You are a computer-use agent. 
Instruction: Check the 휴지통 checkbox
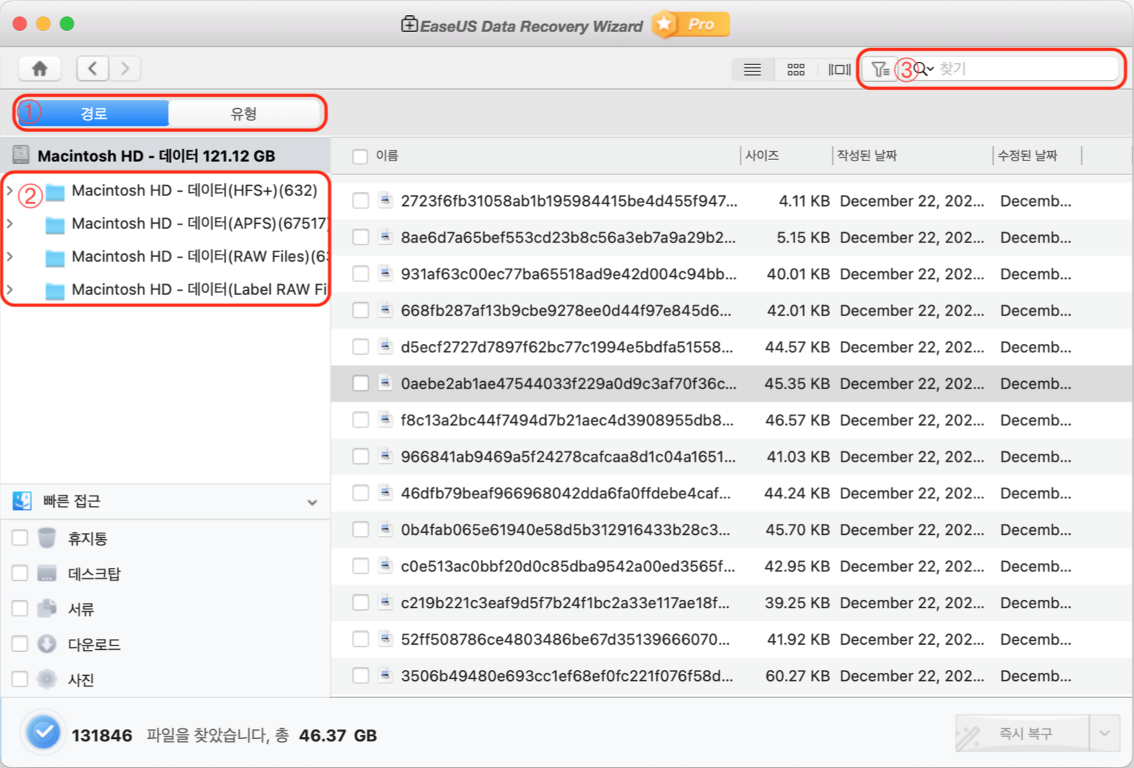pos(20,538)
